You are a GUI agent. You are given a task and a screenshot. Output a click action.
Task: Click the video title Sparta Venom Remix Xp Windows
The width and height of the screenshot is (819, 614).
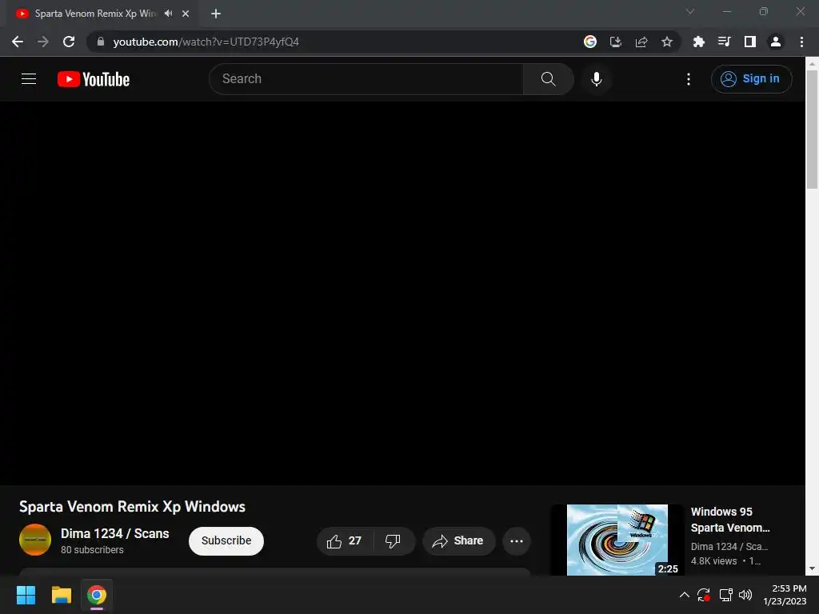132,506
